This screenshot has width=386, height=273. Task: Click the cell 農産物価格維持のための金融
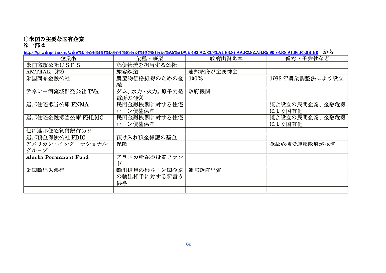[x=150, y=82]
